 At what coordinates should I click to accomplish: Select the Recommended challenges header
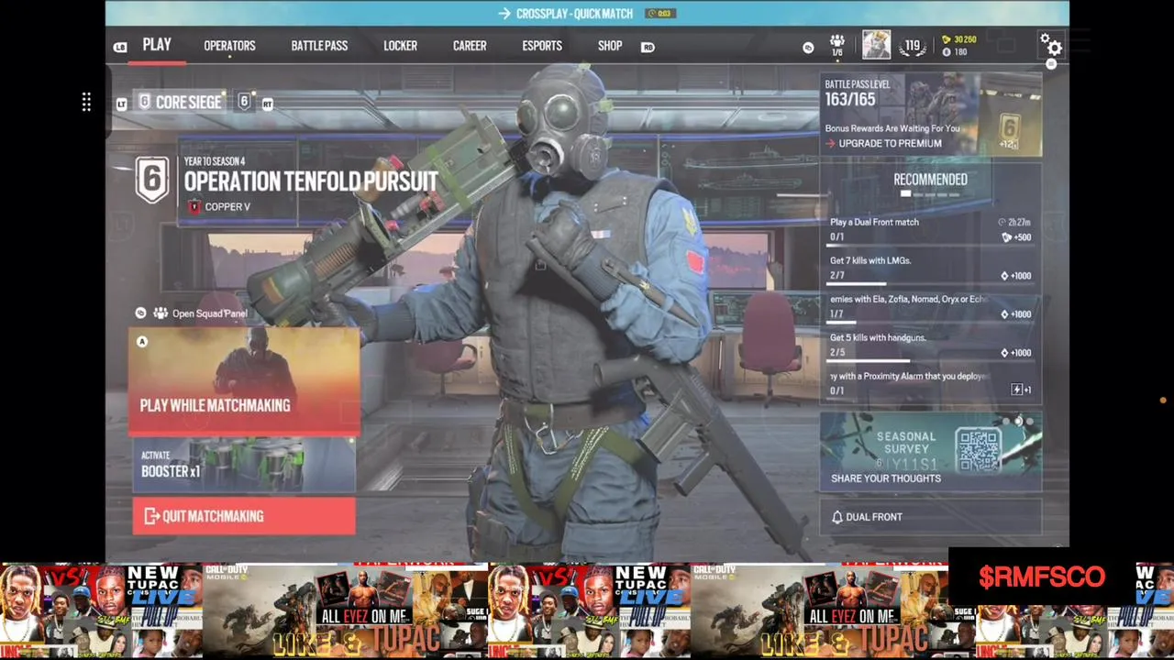(x=930, y=180)
